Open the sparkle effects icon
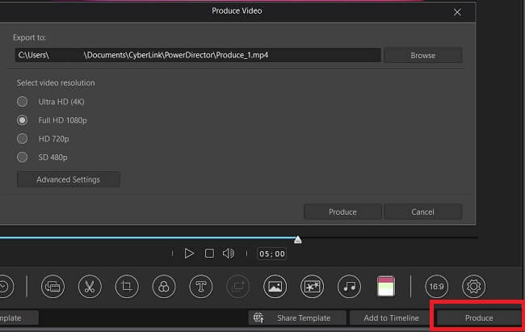 [x=312, y=287]
